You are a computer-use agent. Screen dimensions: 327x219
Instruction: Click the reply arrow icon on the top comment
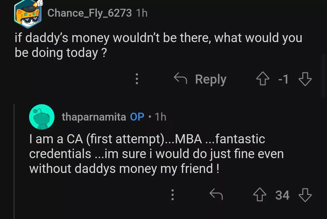[x=180, y=79]
